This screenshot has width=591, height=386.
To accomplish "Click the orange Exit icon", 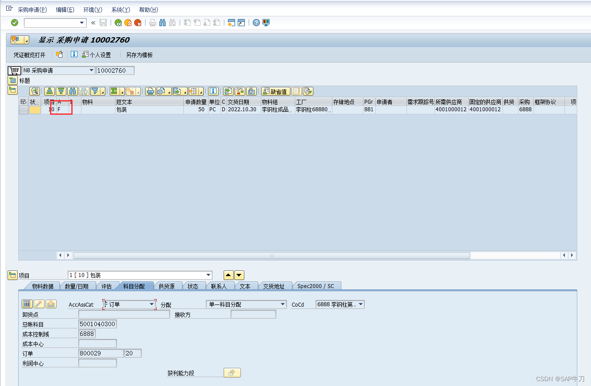I will [x=128, y=23].
